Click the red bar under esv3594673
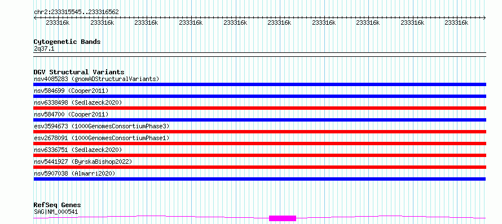The image size is (502, 224). pos(259,132)
